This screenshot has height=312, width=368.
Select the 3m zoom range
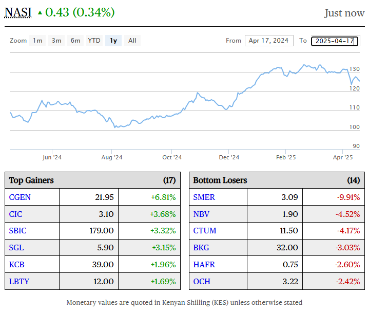pyautogui.click(x=56, y=41)
